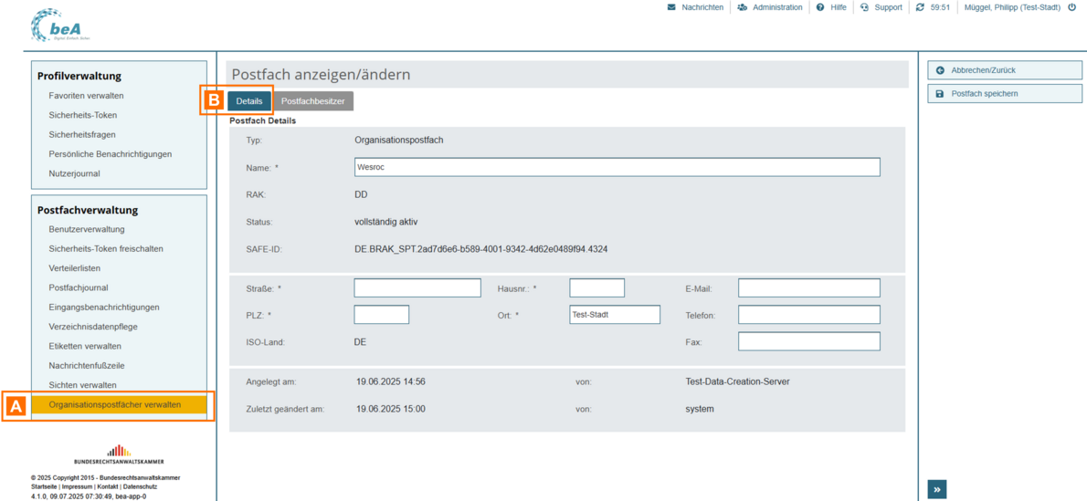Open Nachrichten envelope icon in header
The image size is (1087, 501).
(x=671, y=7)
